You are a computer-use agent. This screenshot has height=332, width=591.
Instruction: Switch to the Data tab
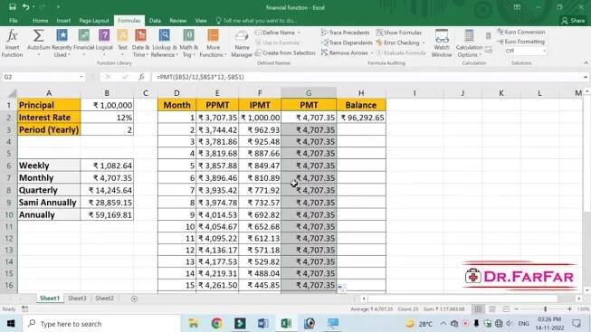coord(155,21)
